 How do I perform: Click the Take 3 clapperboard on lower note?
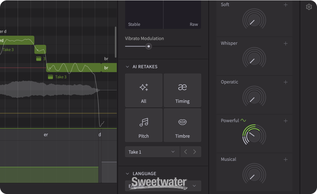[x=50, y=77]
